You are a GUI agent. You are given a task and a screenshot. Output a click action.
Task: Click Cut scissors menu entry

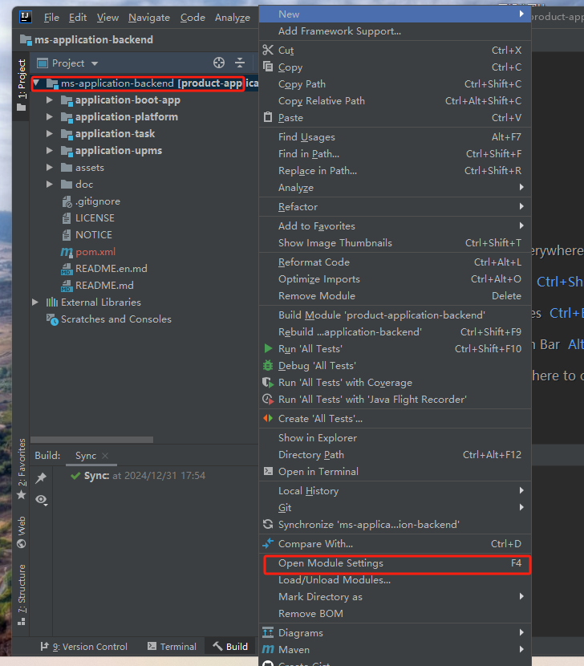click(286, 50)
